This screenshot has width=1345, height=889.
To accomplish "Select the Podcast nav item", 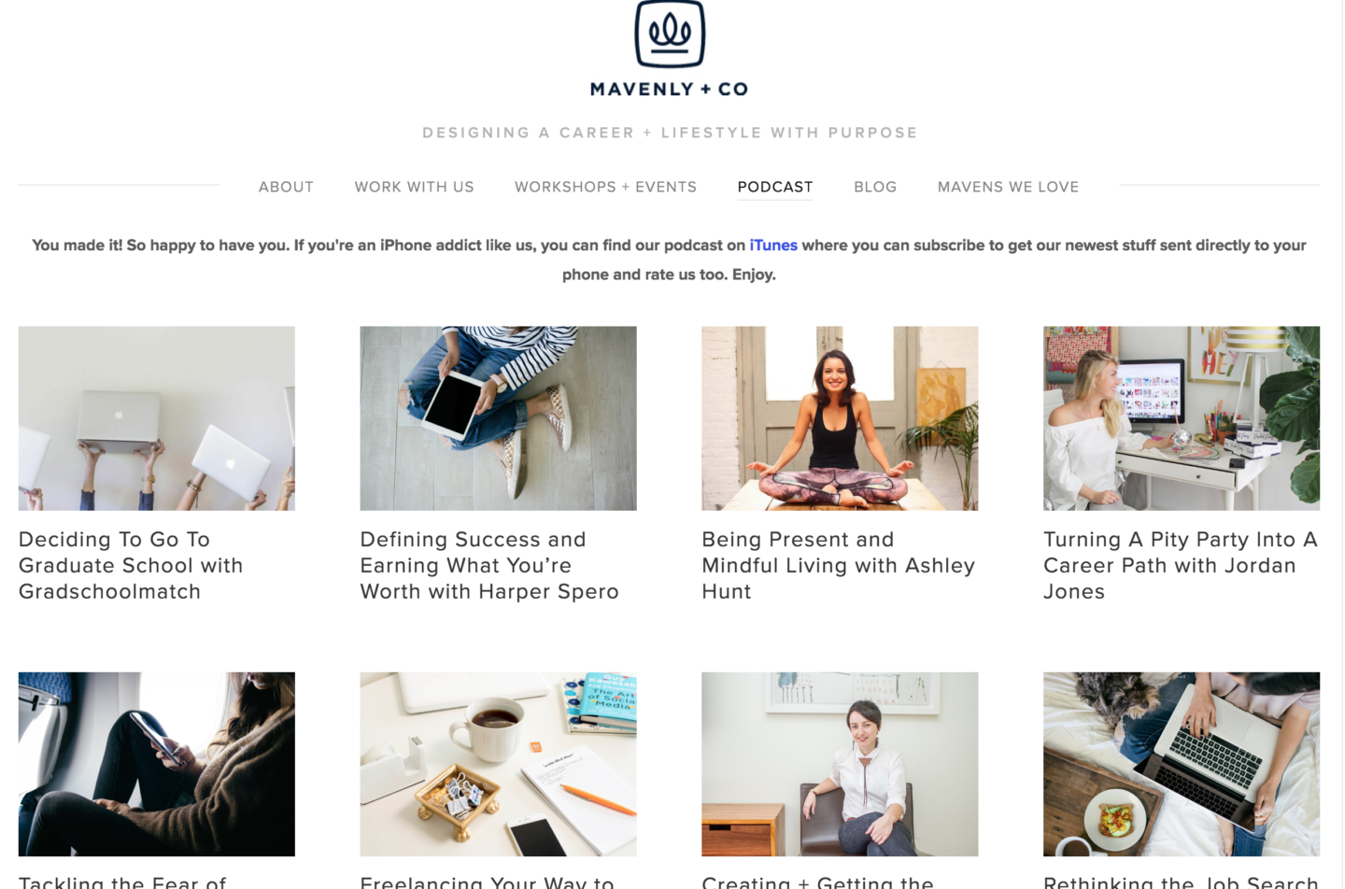I will click(x=775, y=187).
